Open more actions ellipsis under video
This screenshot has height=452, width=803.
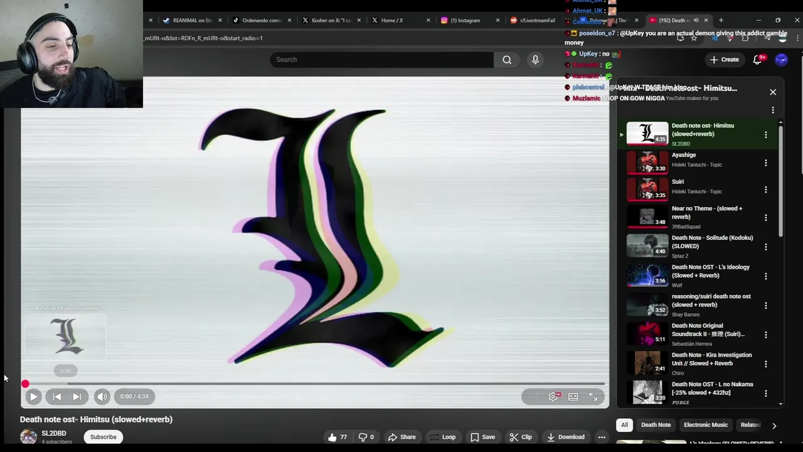point(602,437)
